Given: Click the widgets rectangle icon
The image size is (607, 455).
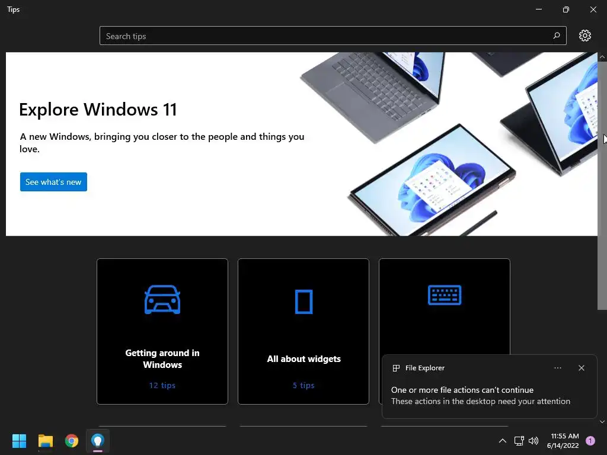Looking at the screenshot, I should tap(304, 302).
